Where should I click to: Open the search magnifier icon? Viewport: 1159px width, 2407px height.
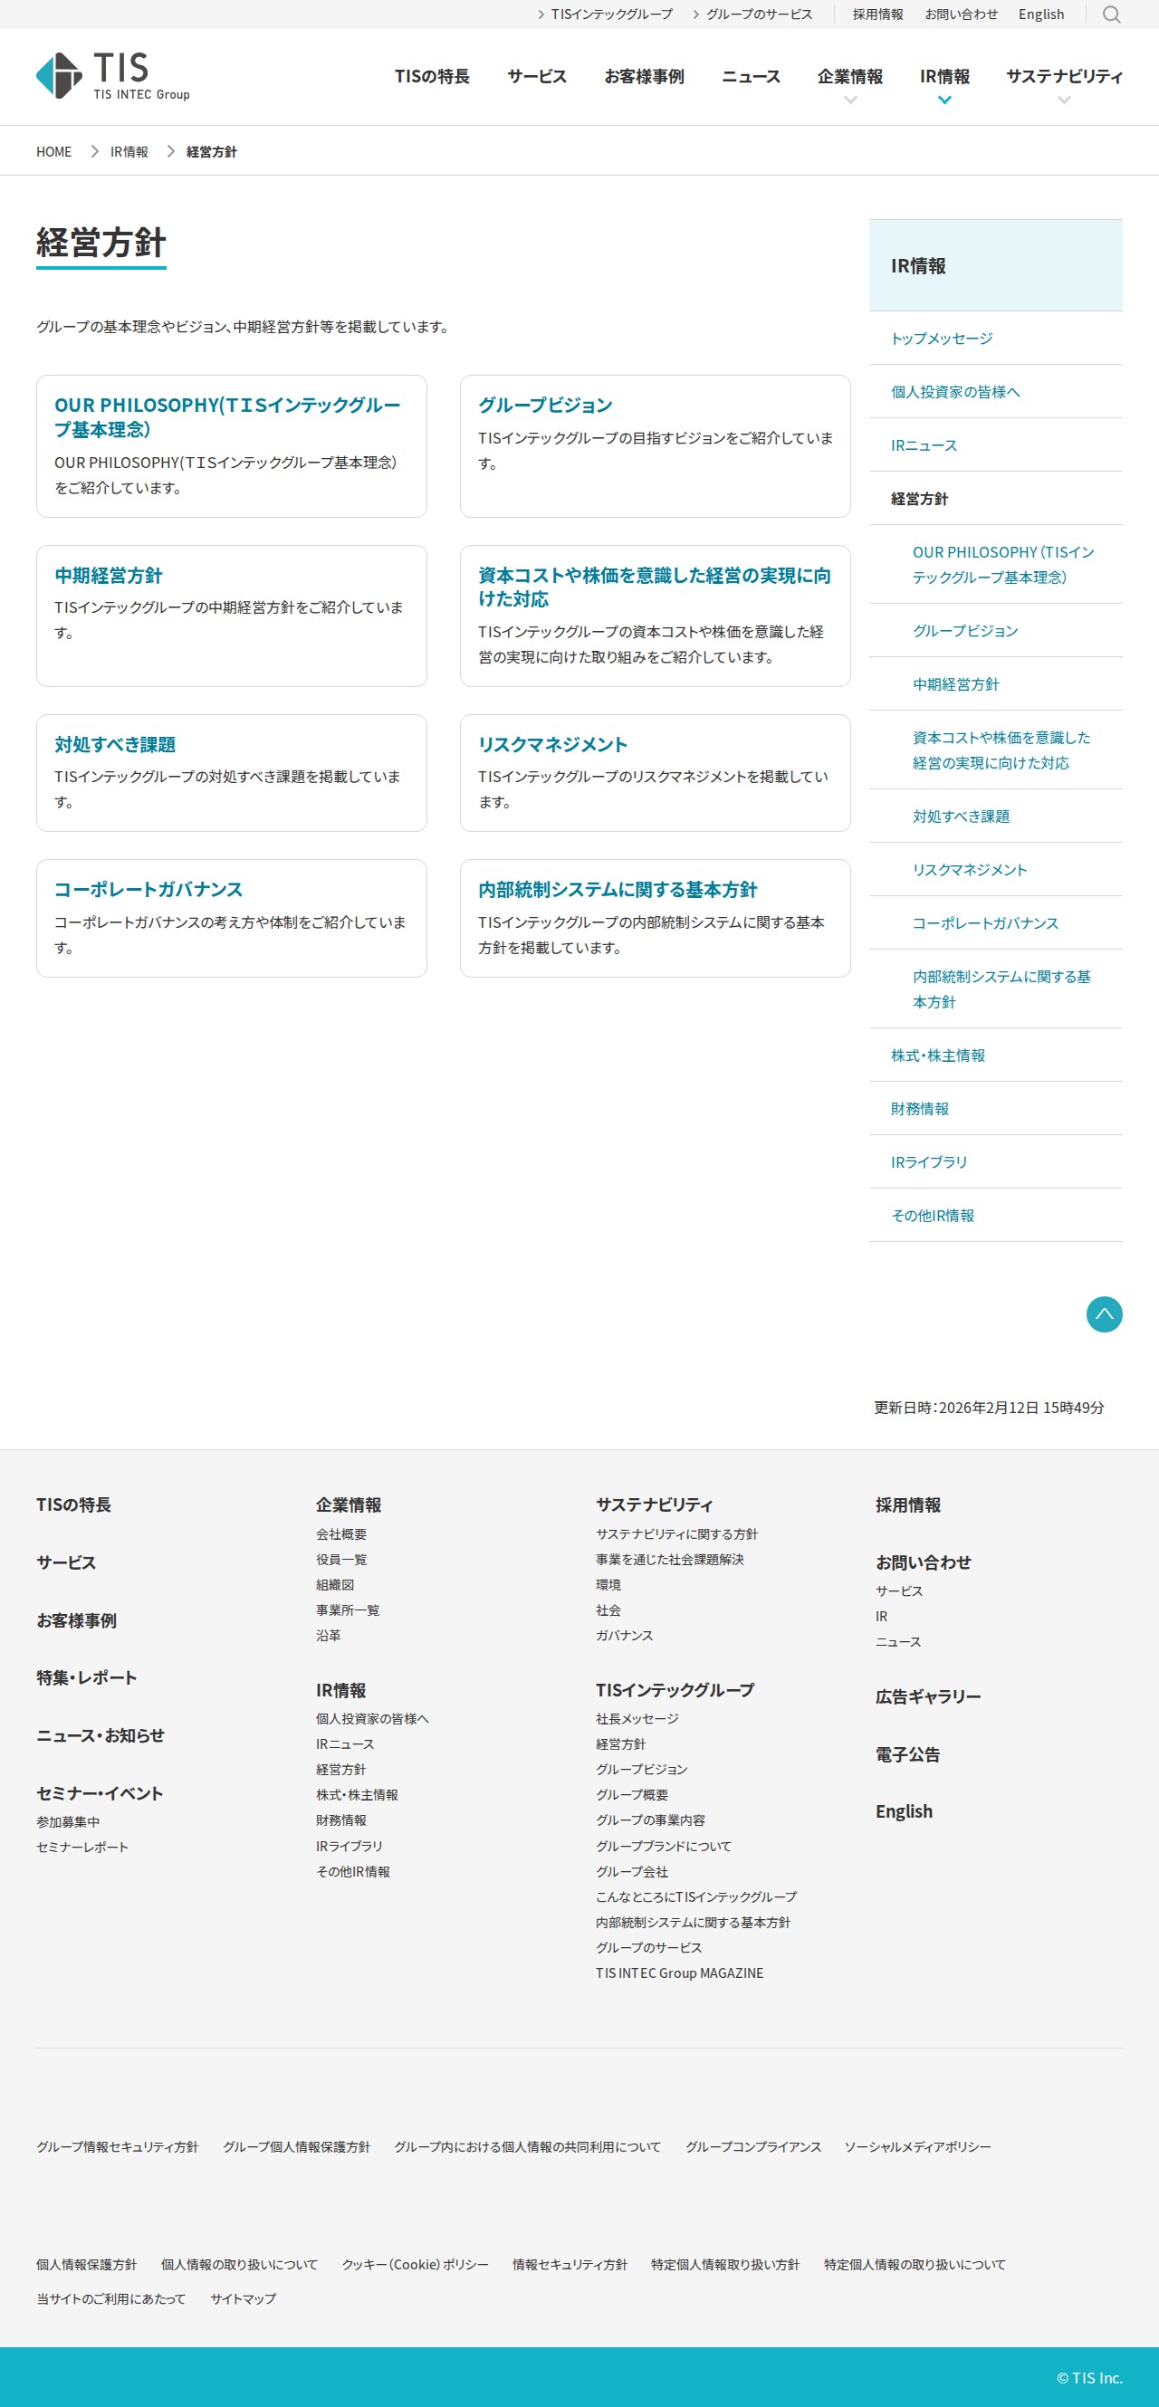(x=1111, y=14)
